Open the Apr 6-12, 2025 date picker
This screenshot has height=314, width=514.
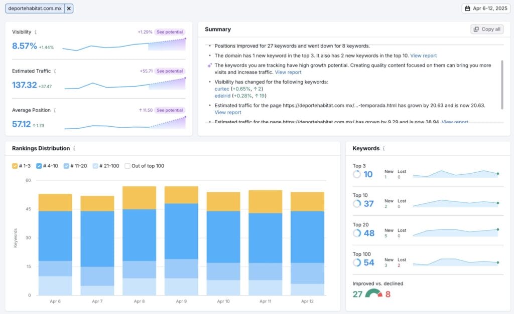(485, 9)
